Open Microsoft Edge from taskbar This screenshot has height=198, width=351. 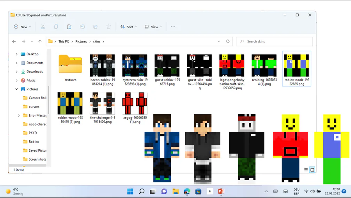[187, 191]
